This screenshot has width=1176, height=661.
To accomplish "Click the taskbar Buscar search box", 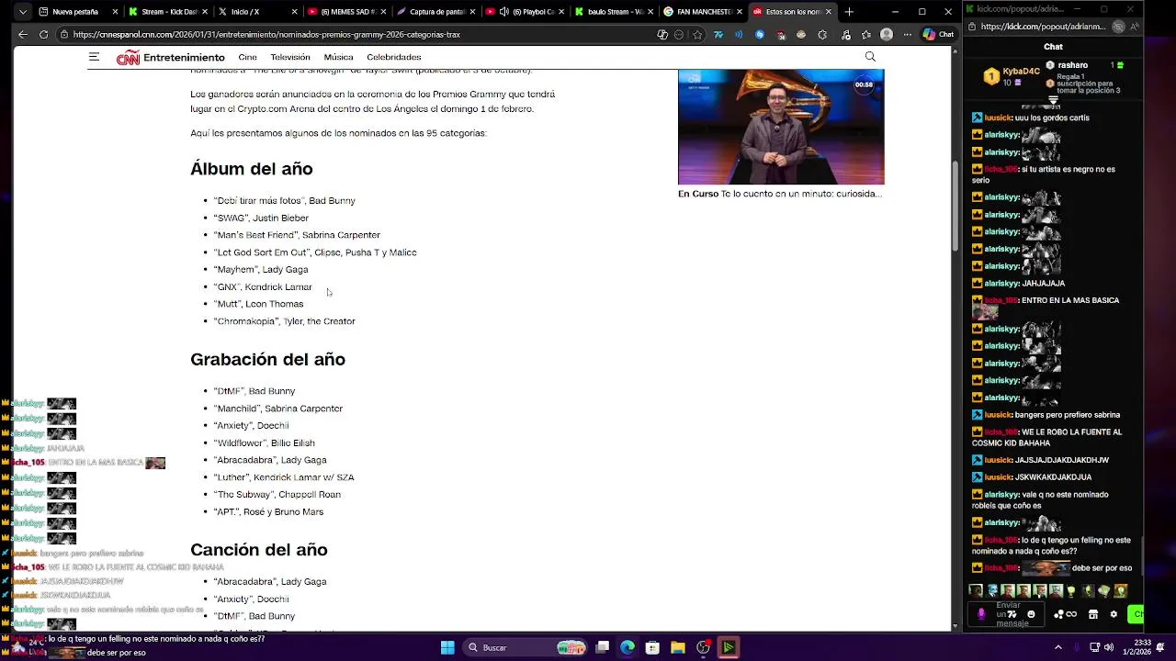I will (526, 647).
